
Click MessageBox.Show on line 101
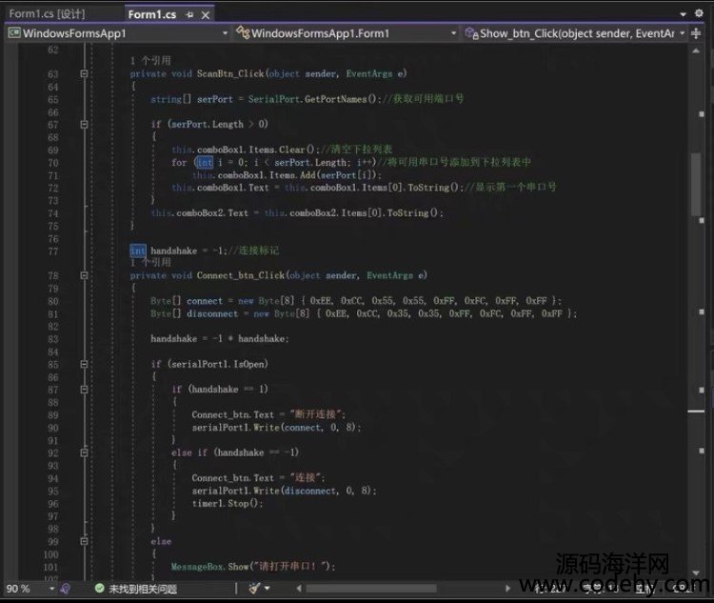210,567
